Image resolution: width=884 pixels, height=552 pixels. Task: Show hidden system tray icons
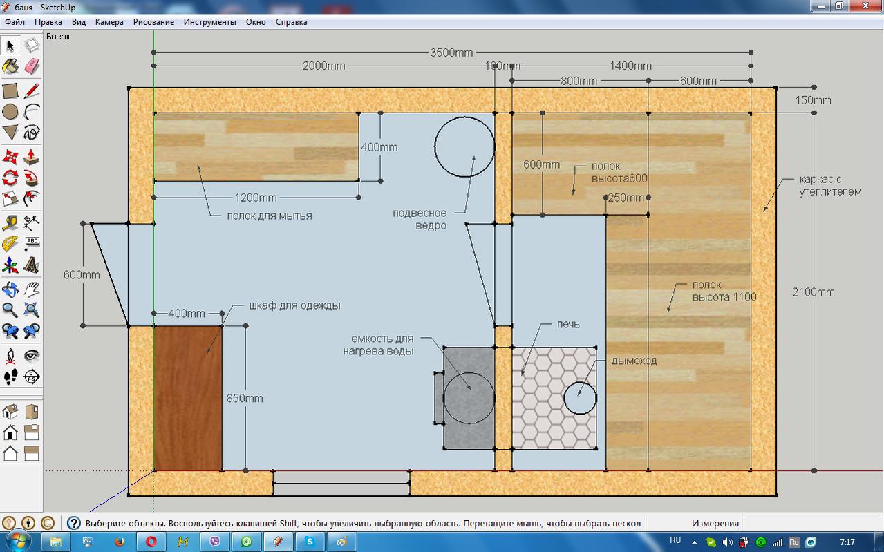click(694, 542)
